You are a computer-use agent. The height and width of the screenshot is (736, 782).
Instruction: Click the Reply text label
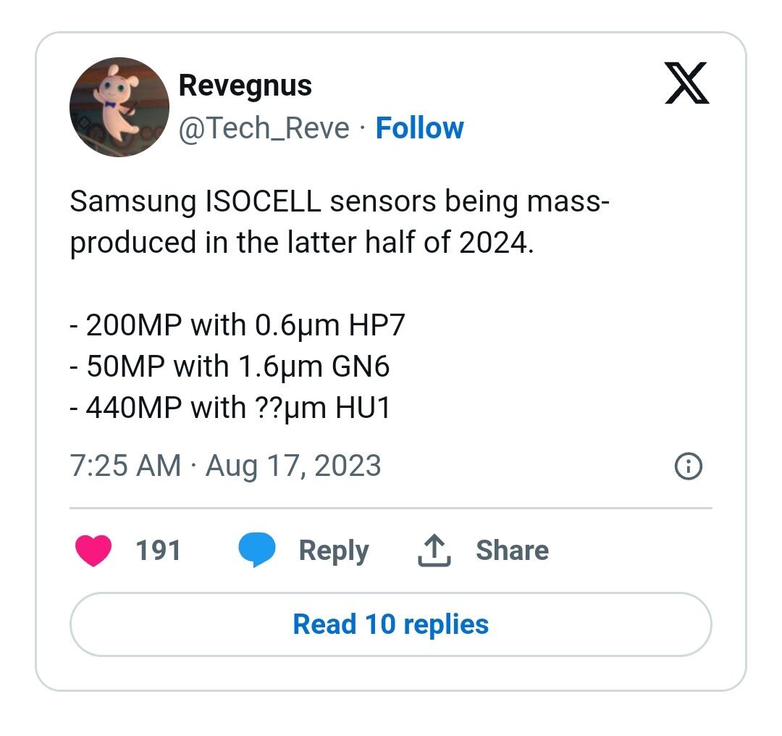click(x=333, y=551)
